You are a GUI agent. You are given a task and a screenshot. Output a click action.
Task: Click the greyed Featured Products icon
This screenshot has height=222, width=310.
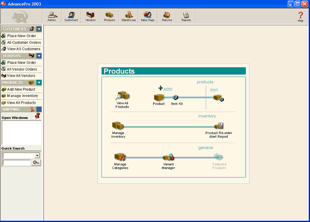pos(218,157)
